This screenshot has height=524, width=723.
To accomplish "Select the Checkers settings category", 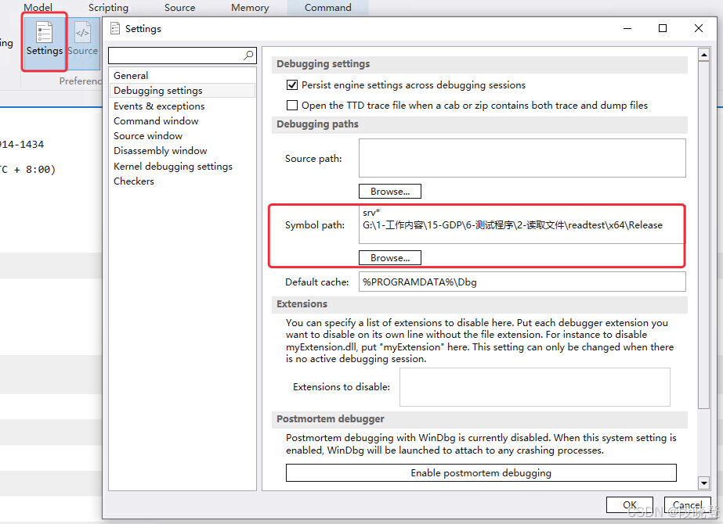I will [133, 181].
